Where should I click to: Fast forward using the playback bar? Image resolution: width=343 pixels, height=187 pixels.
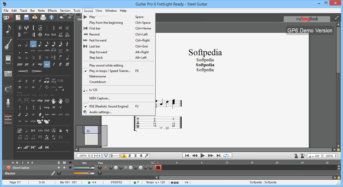(211, 156)
